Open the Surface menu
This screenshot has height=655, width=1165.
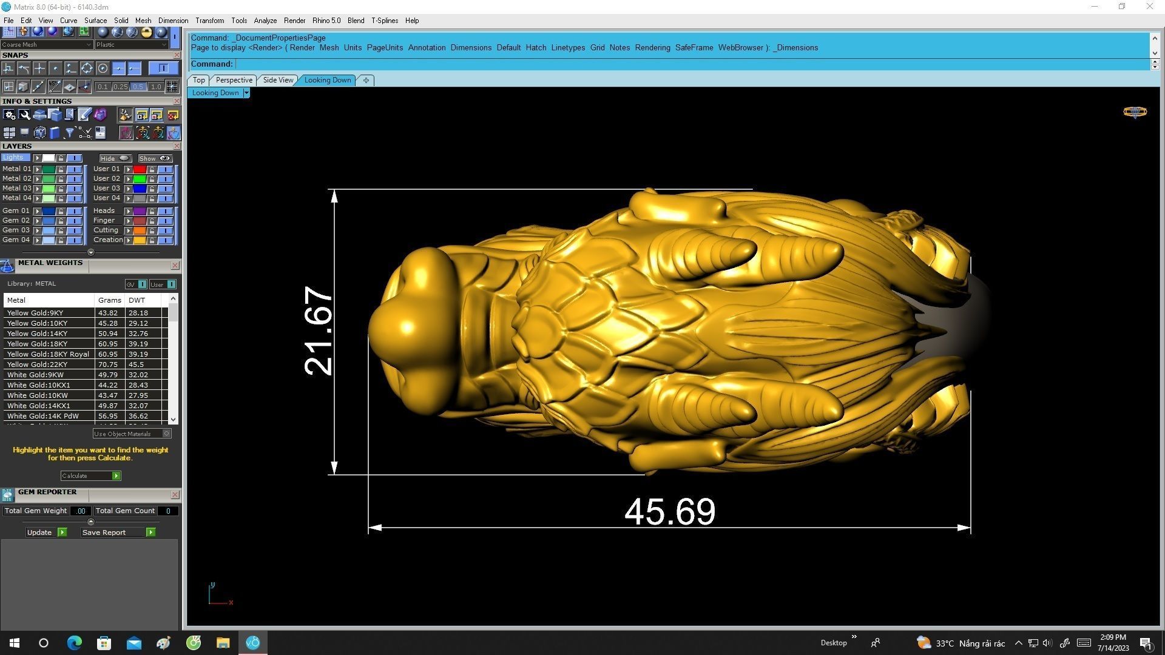click(95, 21)
